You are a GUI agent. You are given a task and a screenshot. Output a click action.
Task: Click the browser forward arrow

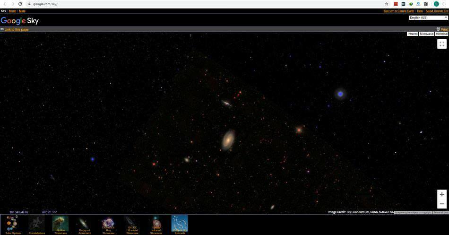point(12,4)
